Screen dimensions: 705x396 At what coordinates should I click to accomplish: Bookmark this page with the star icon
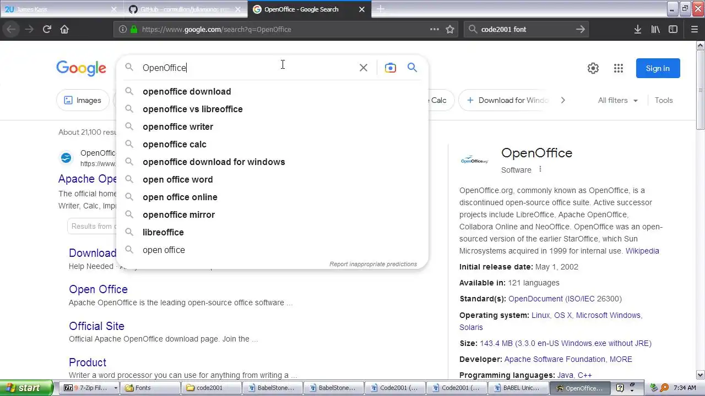click(x=450, y=29)
